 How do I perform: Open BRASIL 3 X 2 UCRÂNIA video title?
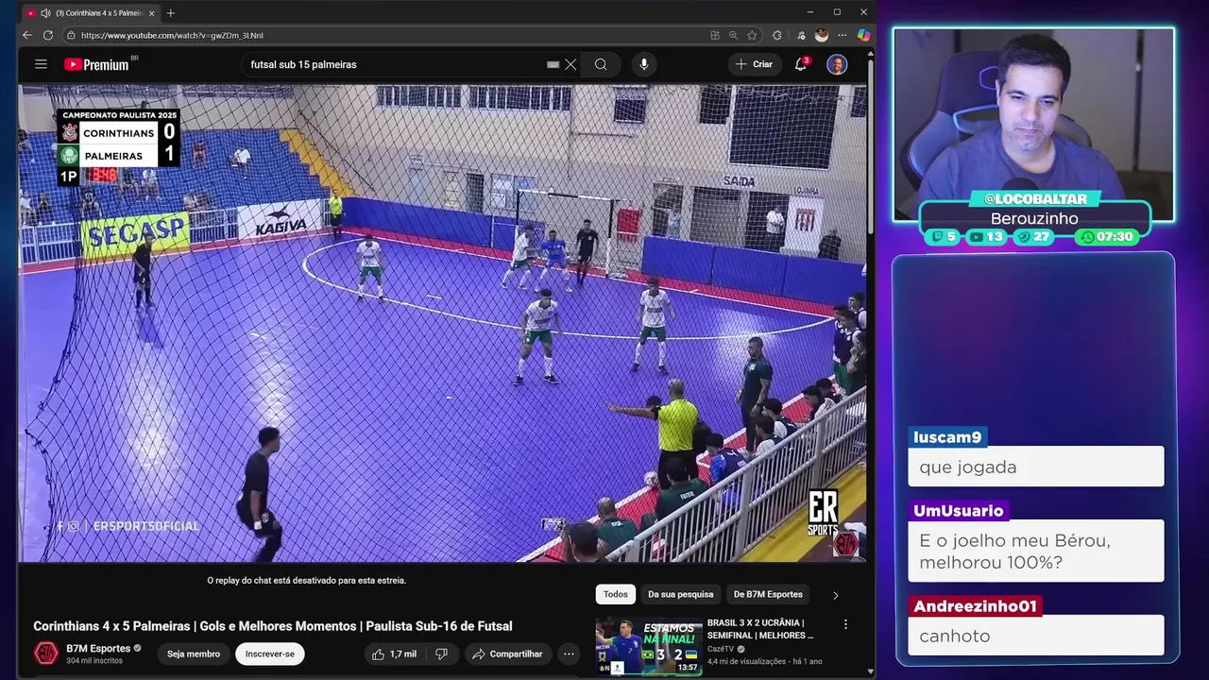click(x=759, y=629)
